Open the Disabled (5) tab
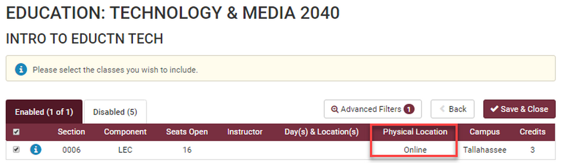 click(x=115, y=112)
